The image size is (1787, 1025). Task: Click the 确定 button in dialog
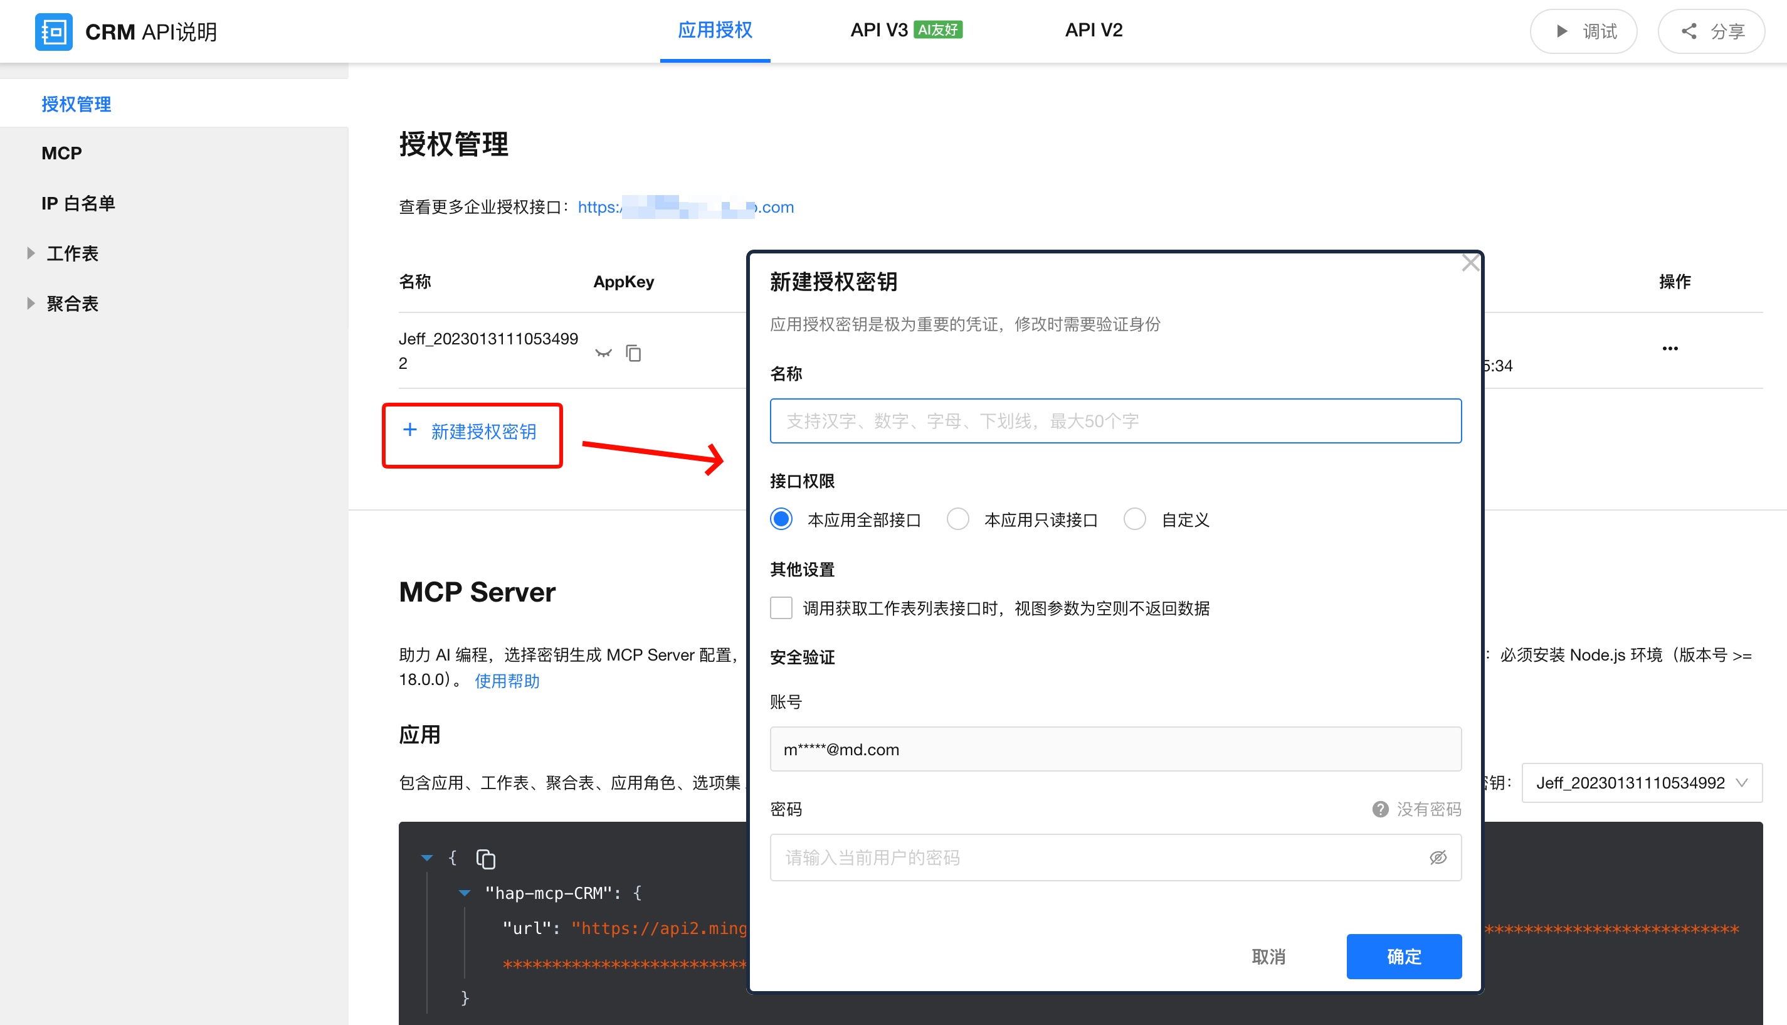point(1403,956)
